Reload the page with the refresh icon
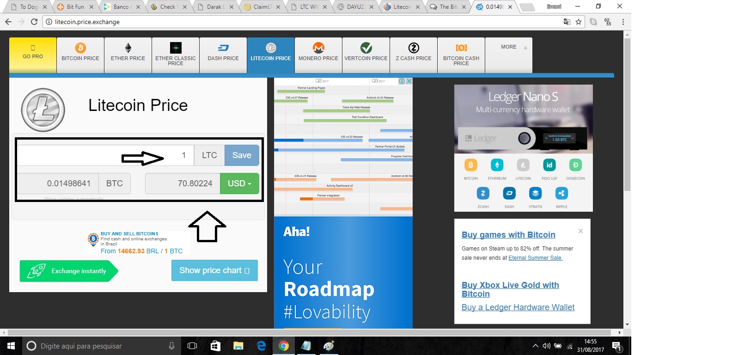The image size is (732, 355). 34,22
